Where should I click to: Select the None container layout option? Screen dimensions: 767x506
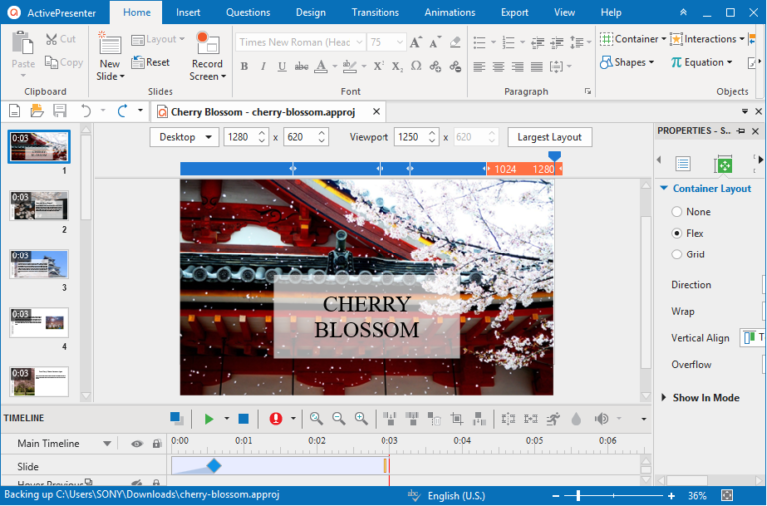(677, 212)
